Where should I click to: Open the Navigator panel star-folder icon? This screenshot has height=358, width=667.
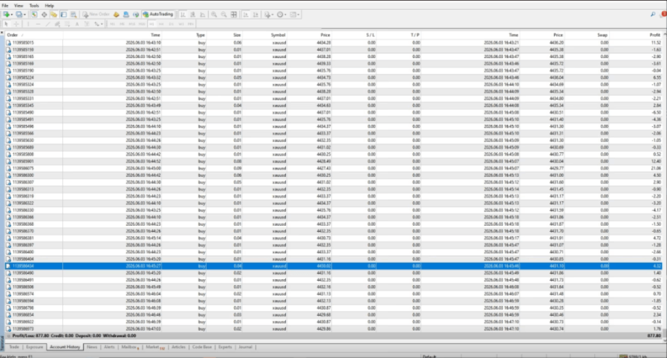pyautogui.click(x=53, y=14)
